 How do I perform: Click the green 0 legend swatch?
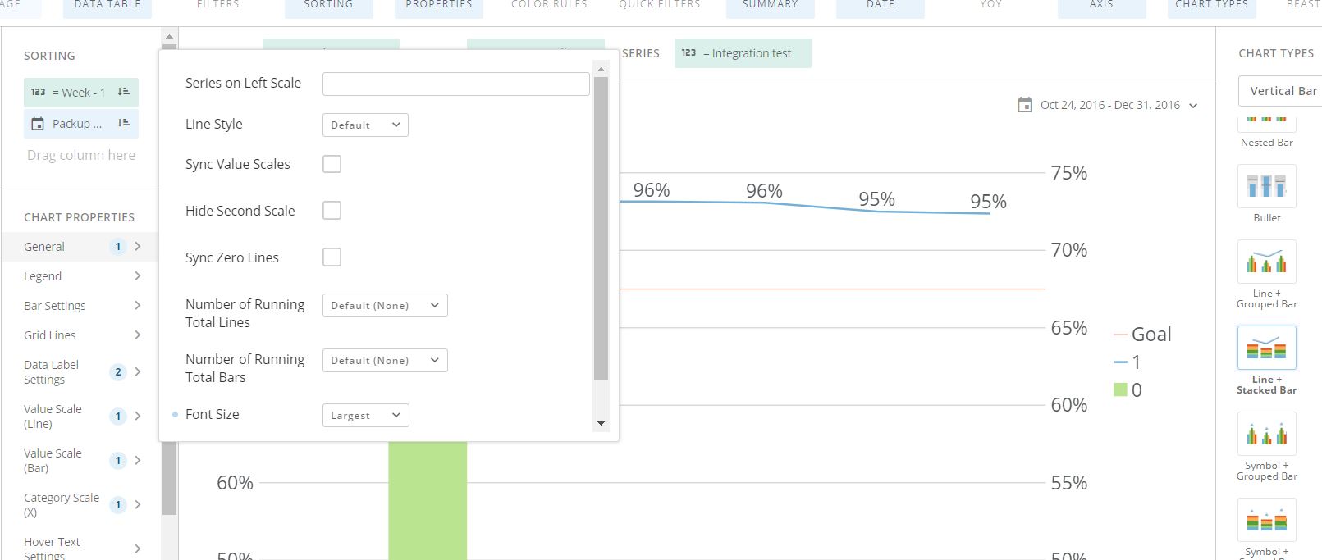(1120, 389)
